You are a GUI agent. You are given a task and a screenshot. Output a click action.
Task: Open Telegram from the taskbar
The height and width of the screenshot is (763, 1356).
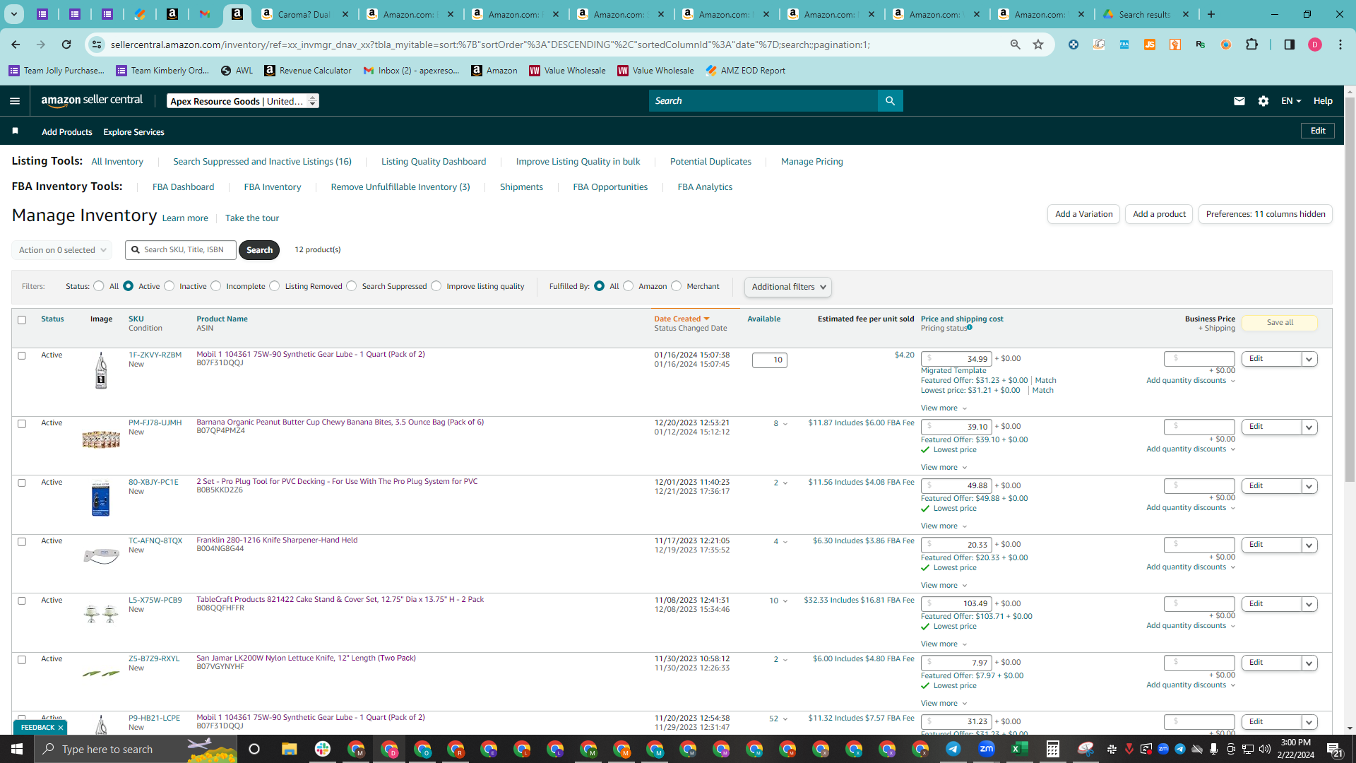[953, 749]
